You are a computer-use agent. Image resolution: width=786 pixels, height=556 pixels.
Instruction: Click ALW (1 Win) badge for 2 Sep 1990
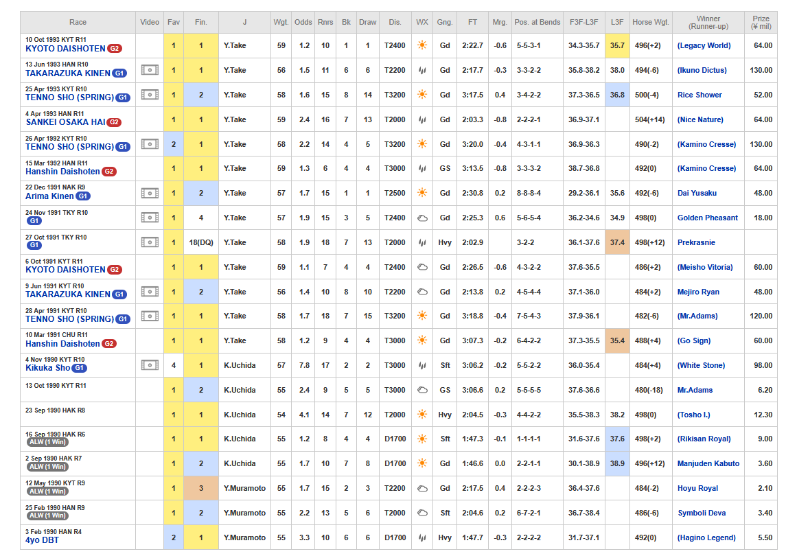point(47,467)
